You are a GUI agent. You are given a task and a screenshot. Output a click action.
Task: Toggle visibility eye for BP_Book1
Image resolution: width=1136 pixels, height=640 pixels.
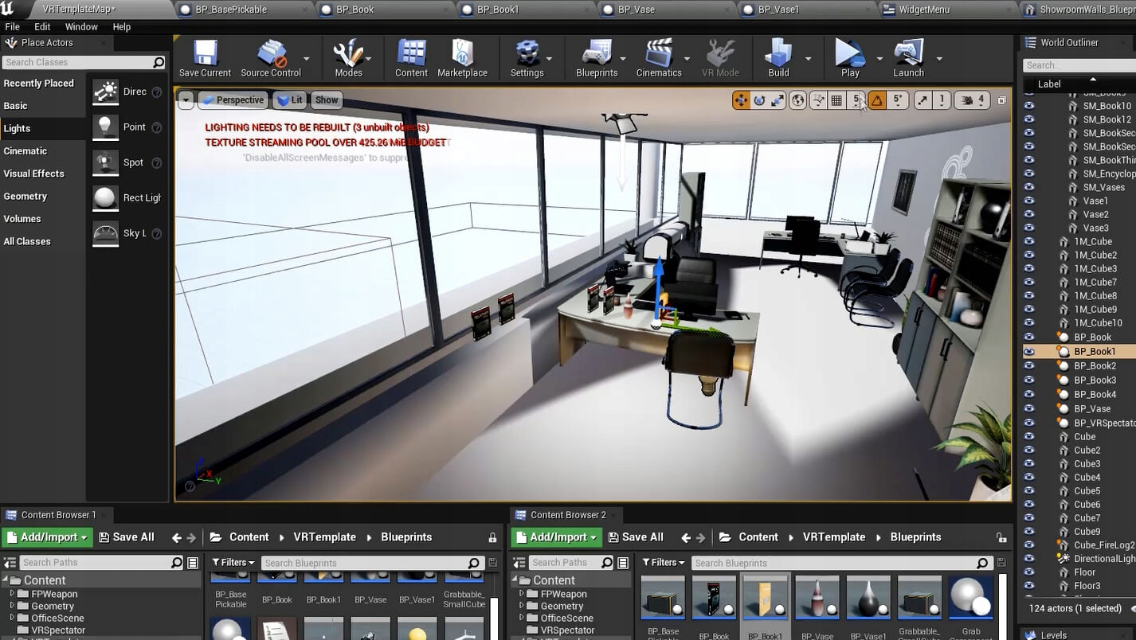pyautogui.click(x=1029, y=351)
